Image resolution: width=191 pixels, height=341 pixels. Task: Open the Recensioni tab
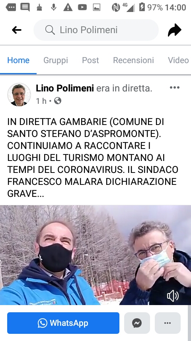(134, 60)
